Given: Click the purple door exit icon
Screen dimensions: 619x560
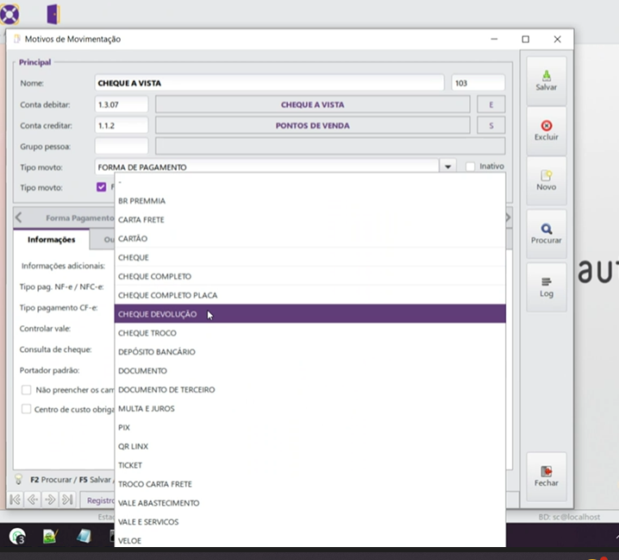Looking at the screenshot, I should pyautogui.click(x=53, y=14).
